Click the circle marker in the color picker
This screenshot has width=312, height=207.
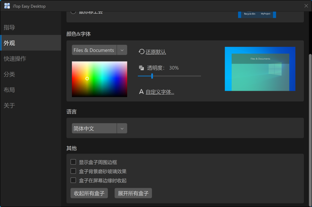pyautogui.click(x=87, y=78)
